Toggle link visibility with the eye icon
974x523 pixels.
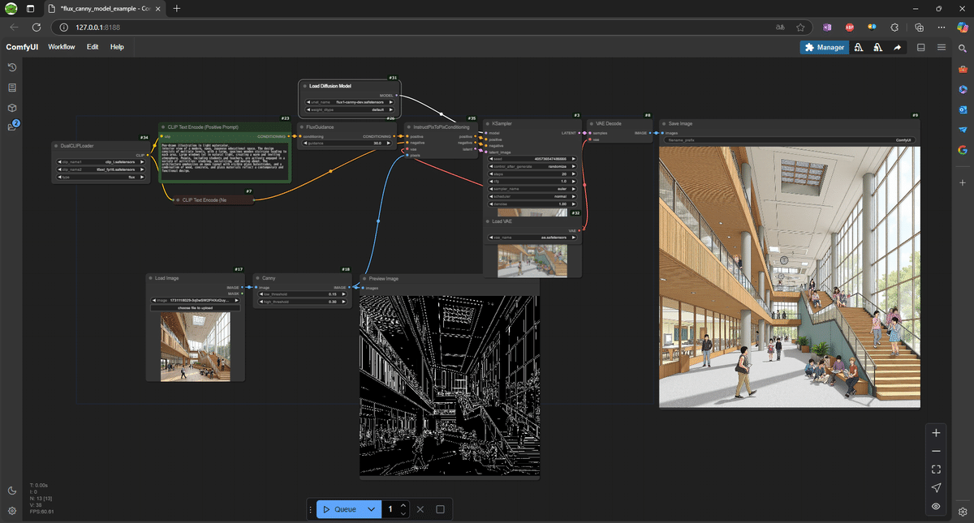936,506
